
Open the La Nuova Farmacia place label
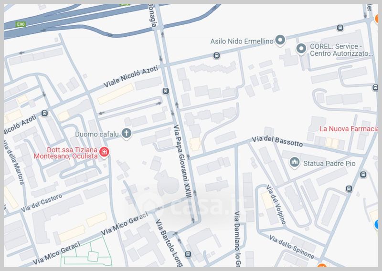click(x=349, y=129)
